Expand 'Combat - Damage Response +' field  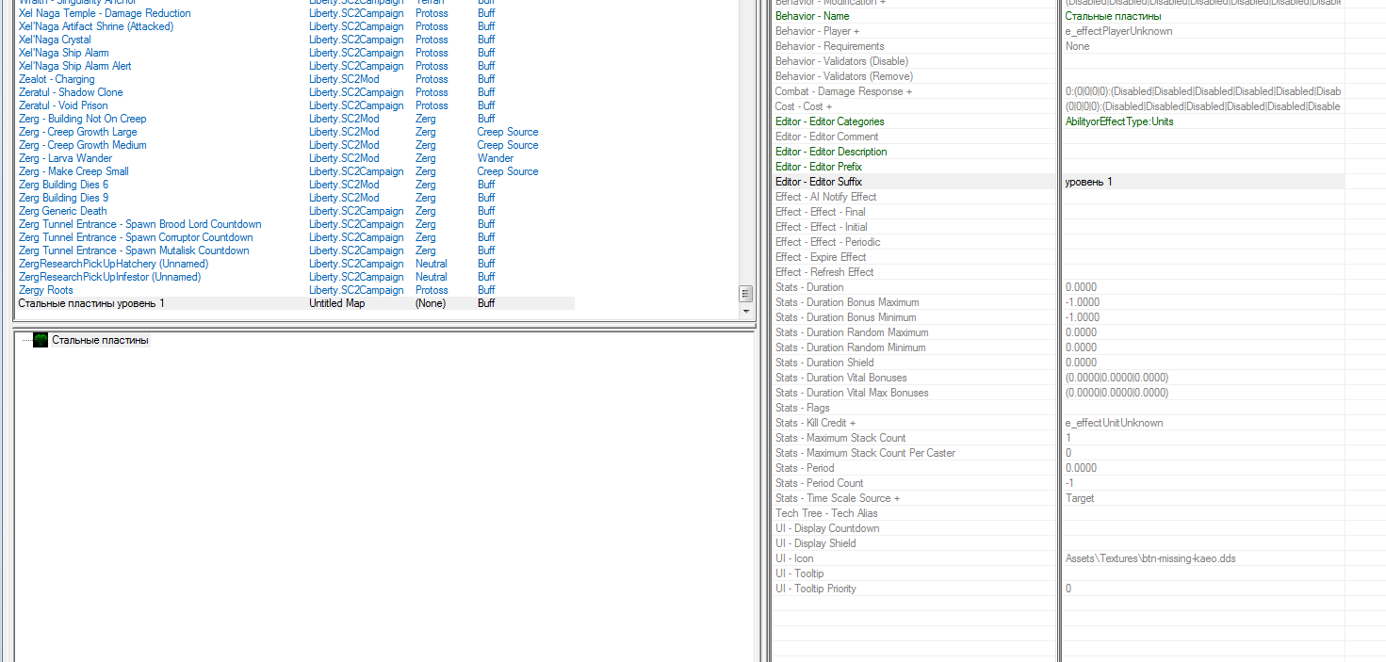[843, 91]
